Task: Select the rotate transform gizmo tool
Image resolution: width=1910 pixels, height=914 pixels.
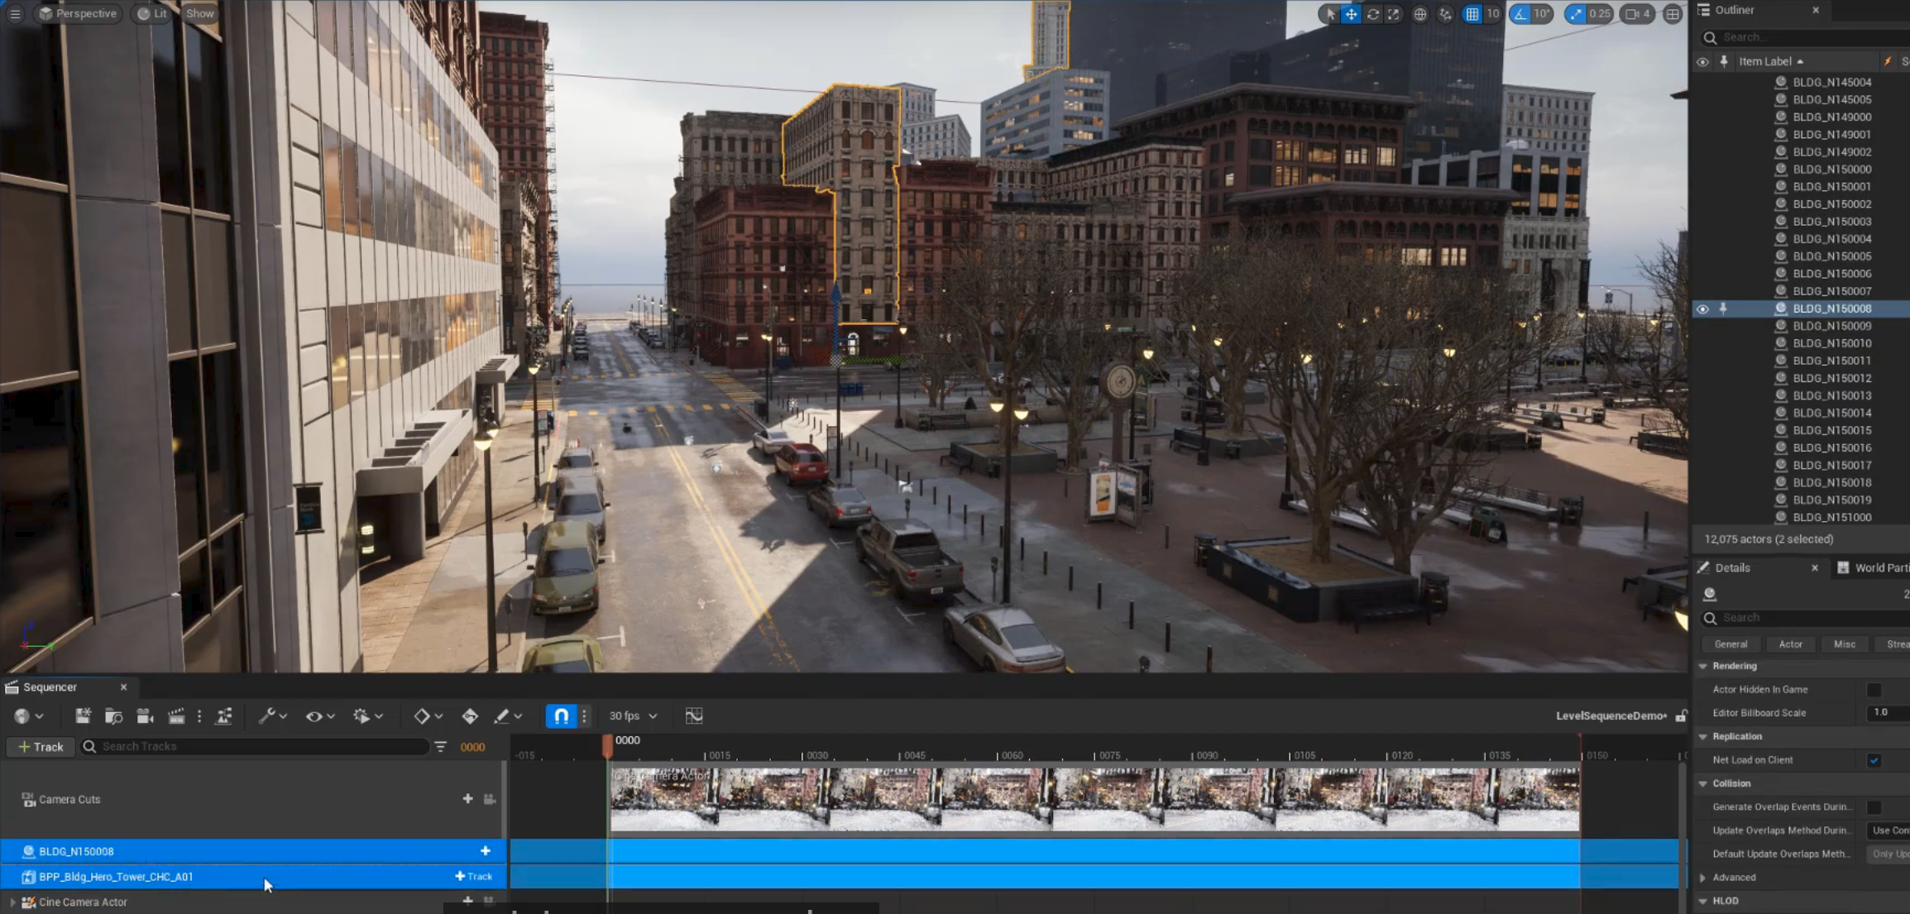Action: click(1372, 14)
